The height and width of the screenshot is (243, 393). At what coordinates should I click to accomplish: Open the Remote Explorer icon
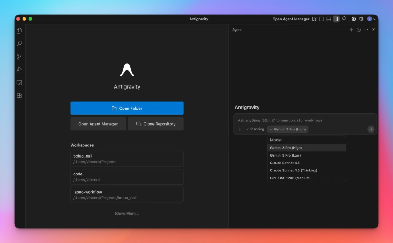tap(19, 82)
